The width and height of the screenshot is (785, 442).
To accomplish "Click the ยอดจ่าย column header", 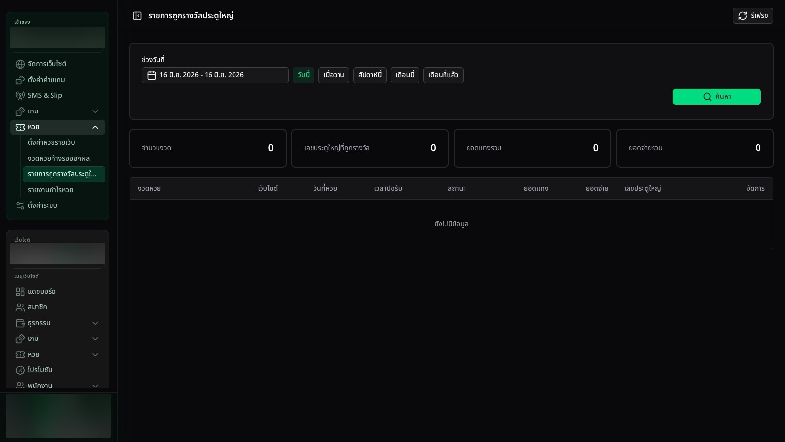I will coord(597,189).
